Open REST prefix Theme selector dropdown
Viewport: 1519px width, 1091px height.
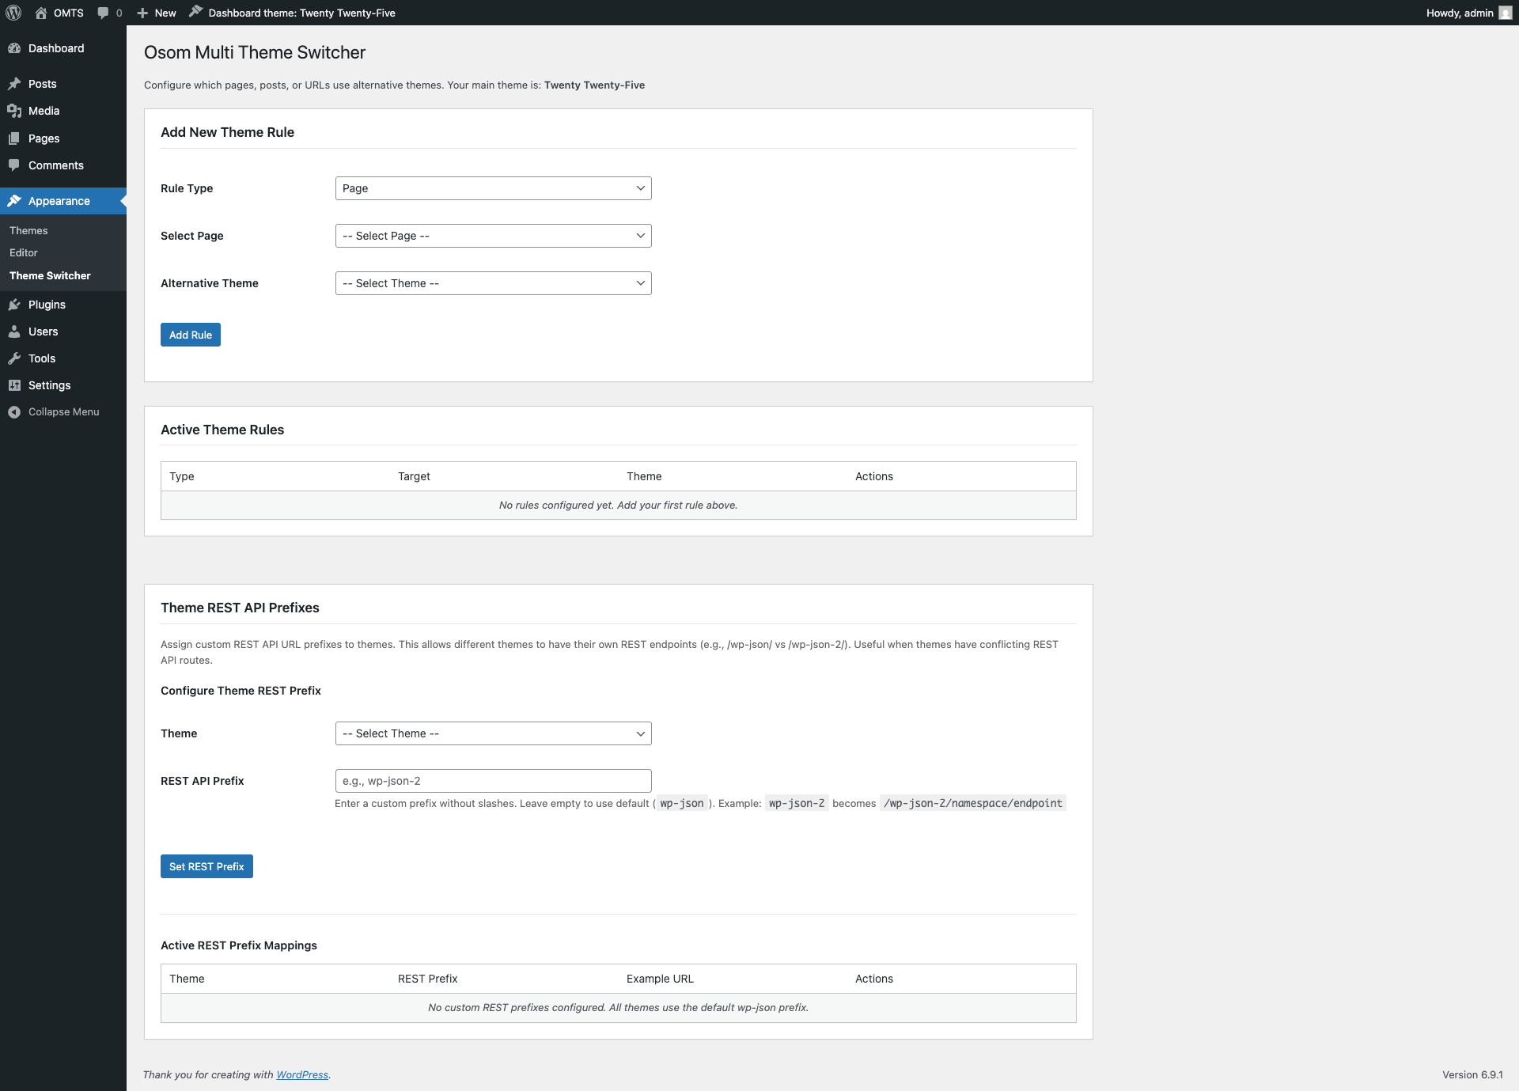coord(493,733)
